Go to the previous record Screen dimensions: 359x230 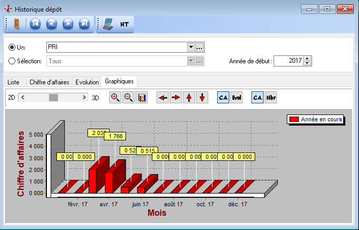[51, 24]
